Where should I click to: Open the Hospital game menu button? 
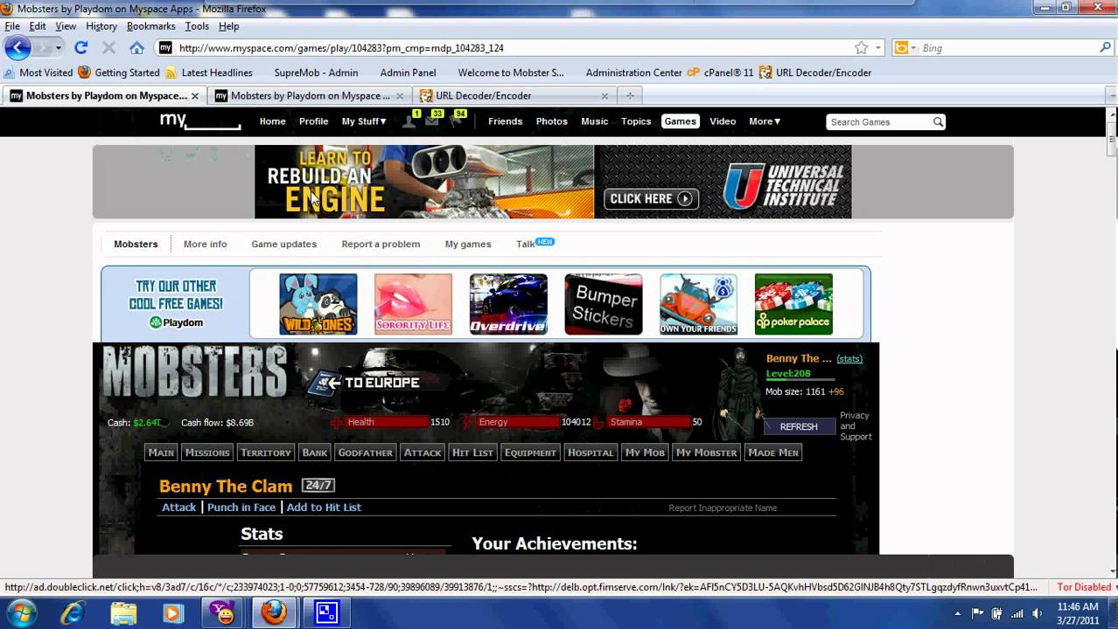[x=590, y=453]
